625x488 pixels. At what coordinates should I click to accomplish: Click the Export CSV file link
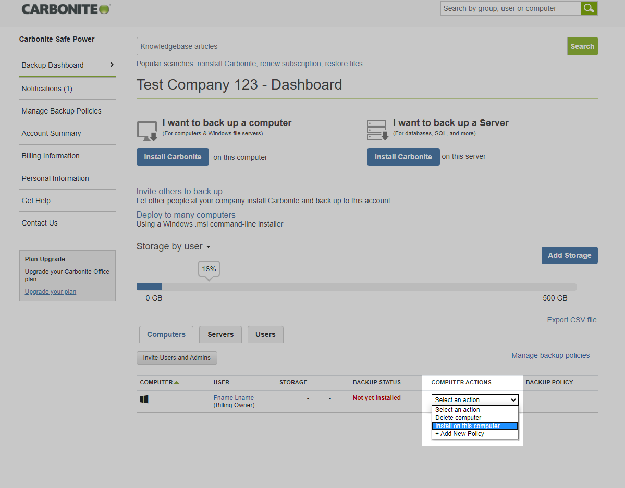(571, 320)
